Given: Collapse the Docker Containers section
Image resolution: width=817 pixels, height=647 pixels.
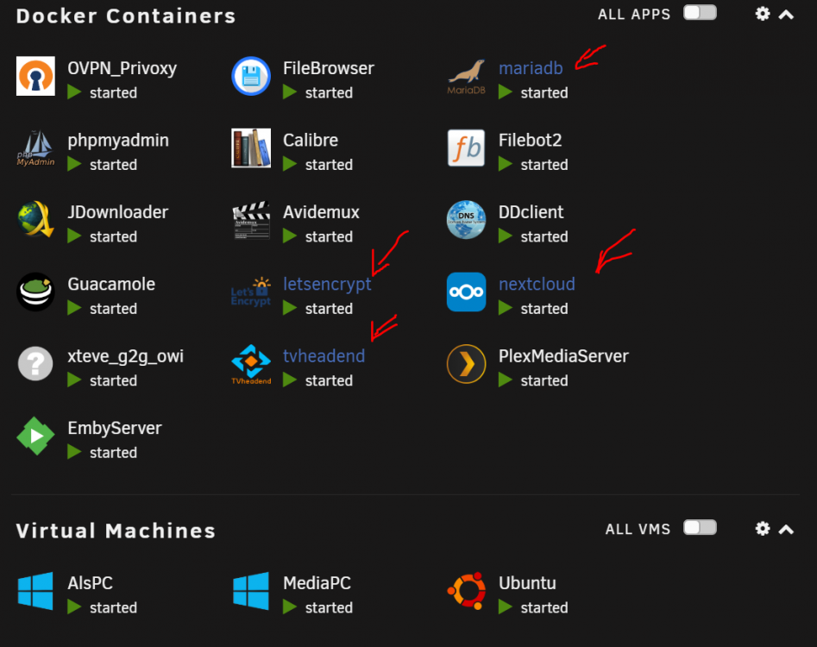Looking at the screenshot, I should pyautogui.click(x=786, y=15).
